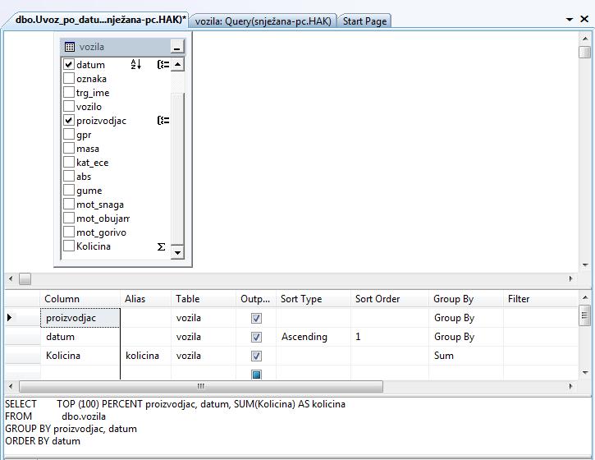
Task: Click the 'GROUP BY proizvodjac, datum' SQL line
Action: pyautogui.click(x=71, y=429)
